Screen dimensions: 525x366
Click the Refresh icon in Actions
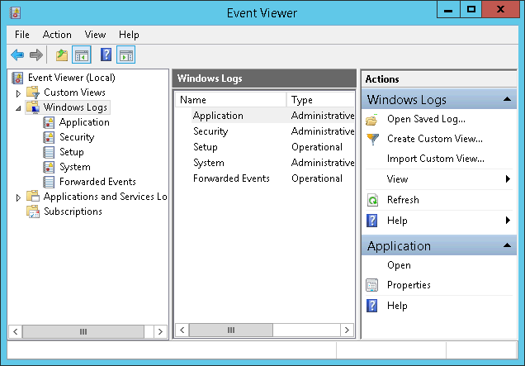[372, 200]
